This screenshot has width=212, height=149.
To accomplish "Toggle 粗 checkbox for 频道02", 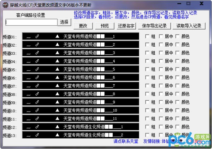I will (147, 44).
